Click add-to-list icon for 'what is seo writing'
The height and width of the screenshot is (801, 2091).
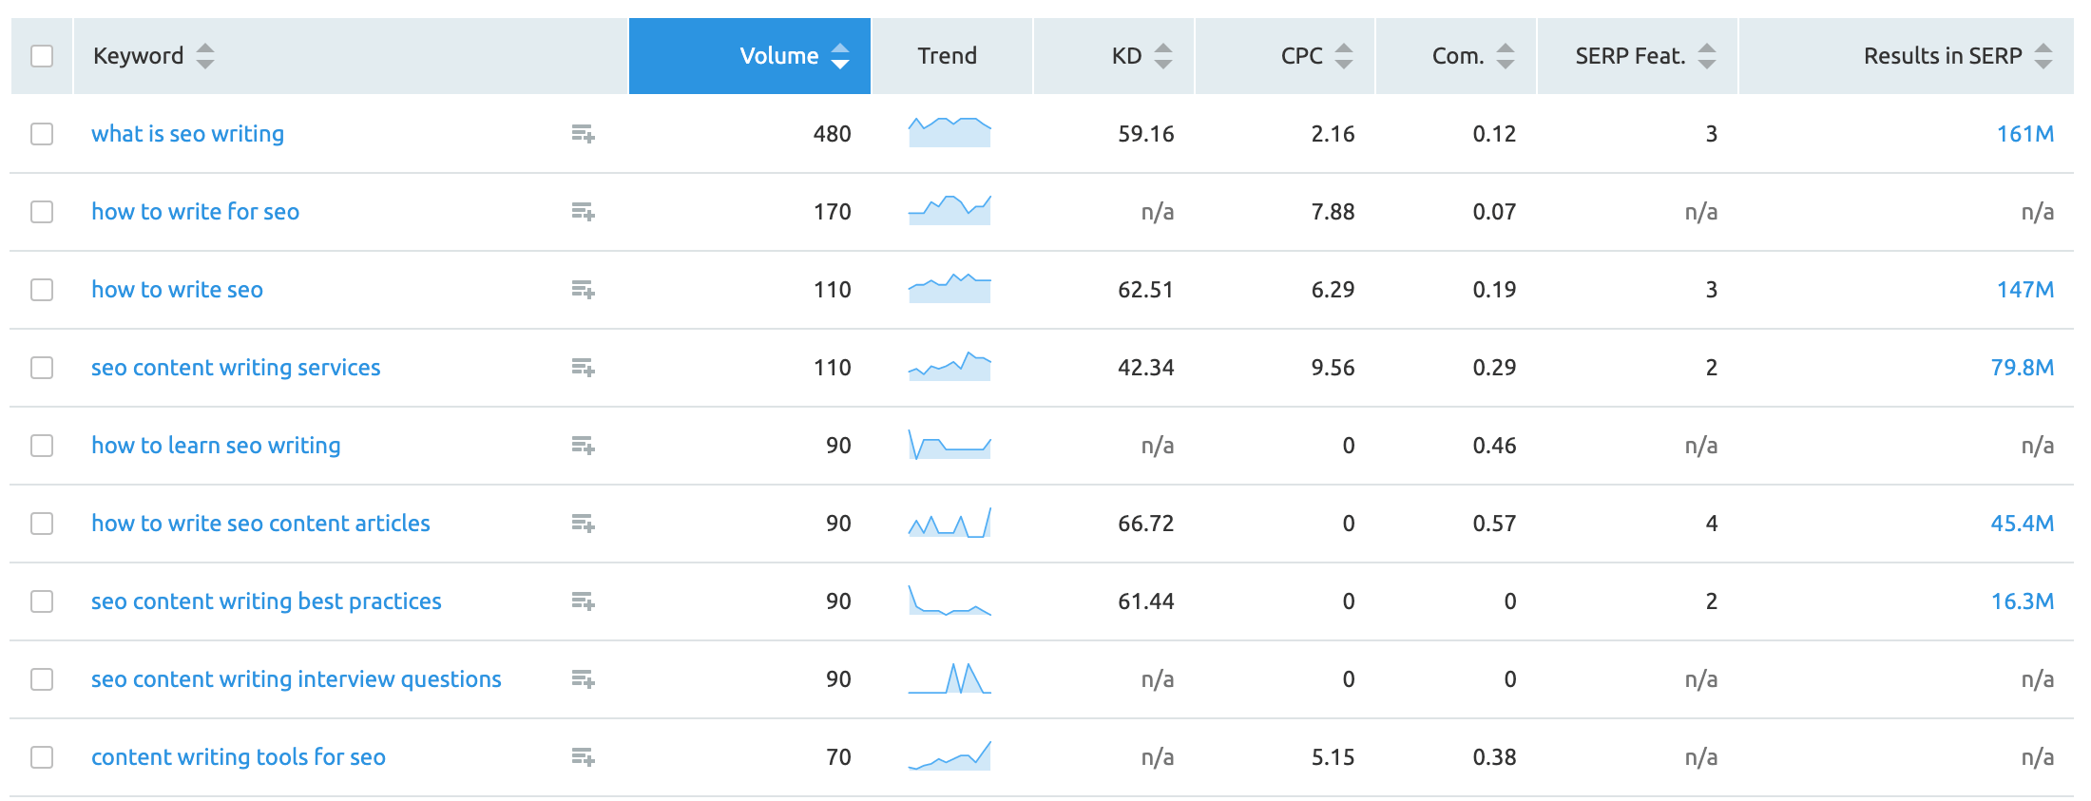pos(583,134)
